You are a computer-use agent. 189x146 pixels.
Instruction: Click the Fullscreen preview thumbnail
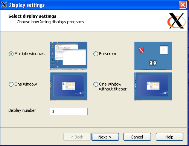[x=153, y=56]
